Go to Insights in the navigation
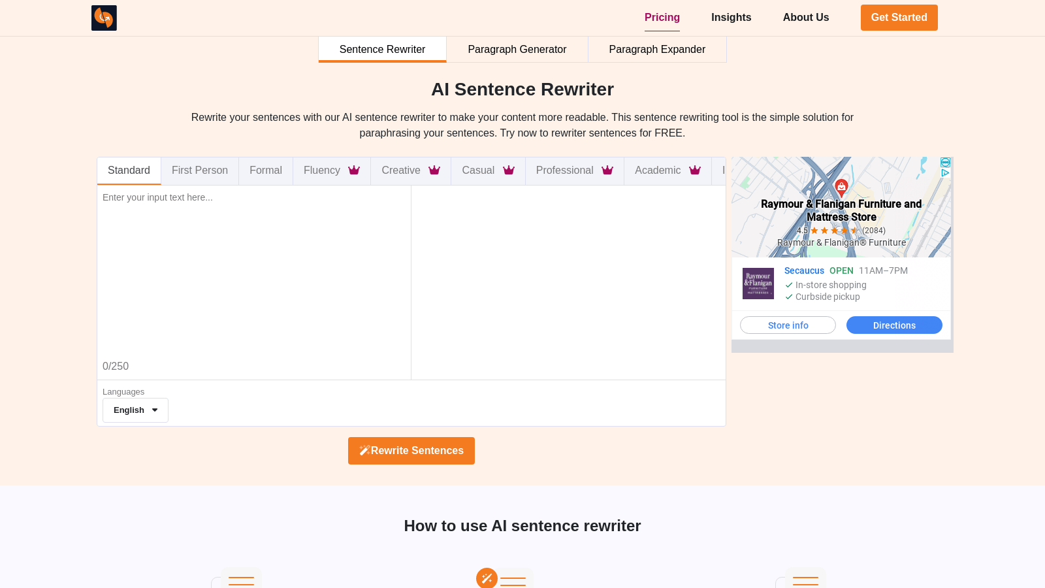Image resolution: width=1045 pixels, height=588 pixels. pyautogui.click(x=731, y=18)
